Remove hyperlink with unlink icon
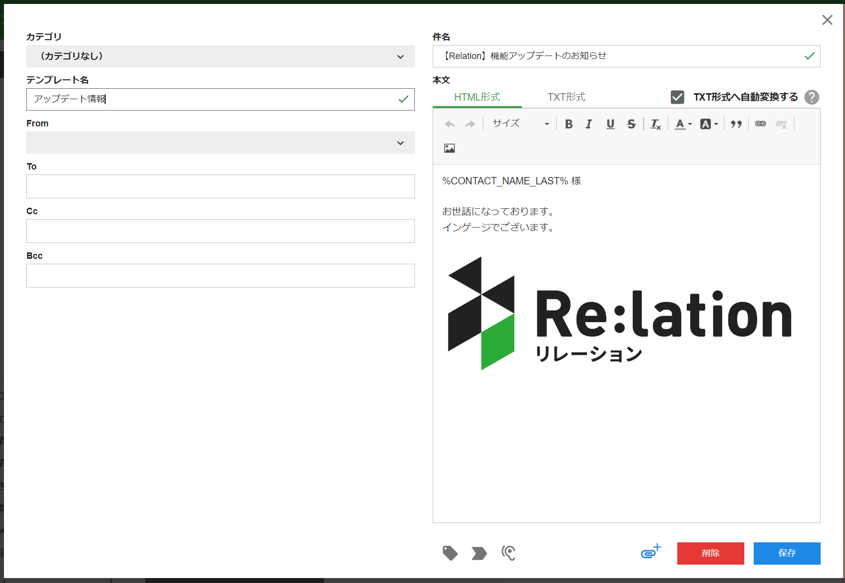 point(781,124)
